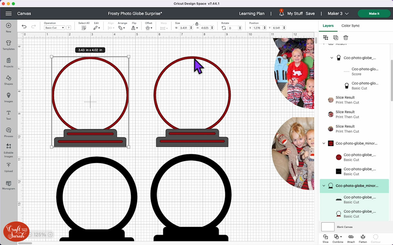
Task: Click the Upload icon in sidebar
Action: coord(9,167)
